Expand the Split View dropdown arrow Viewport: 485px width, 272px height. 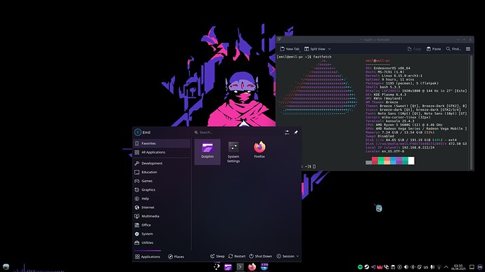click(x=330, y=49)
